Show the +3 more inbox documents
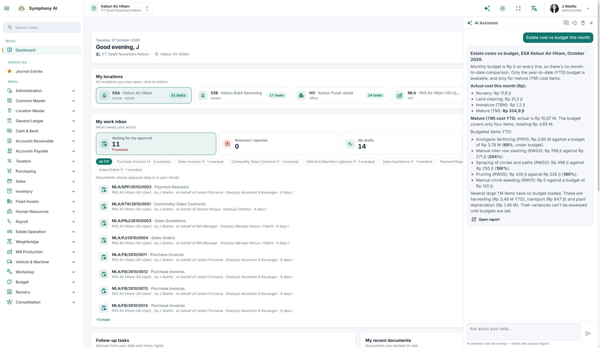This screenshot has width=600, height=348. (103, 320)
